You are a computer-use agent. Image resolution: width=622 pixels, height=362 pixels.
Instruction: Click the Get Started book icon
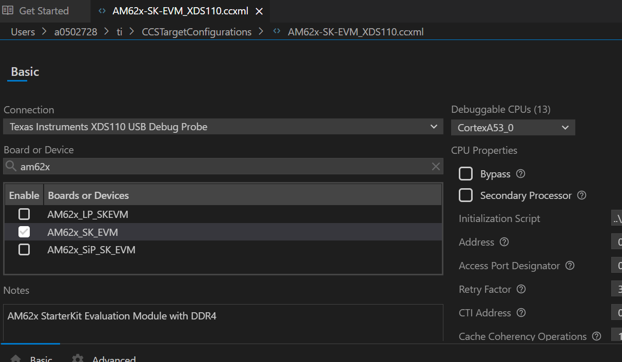pyautogui.click(x=8, y=11)
